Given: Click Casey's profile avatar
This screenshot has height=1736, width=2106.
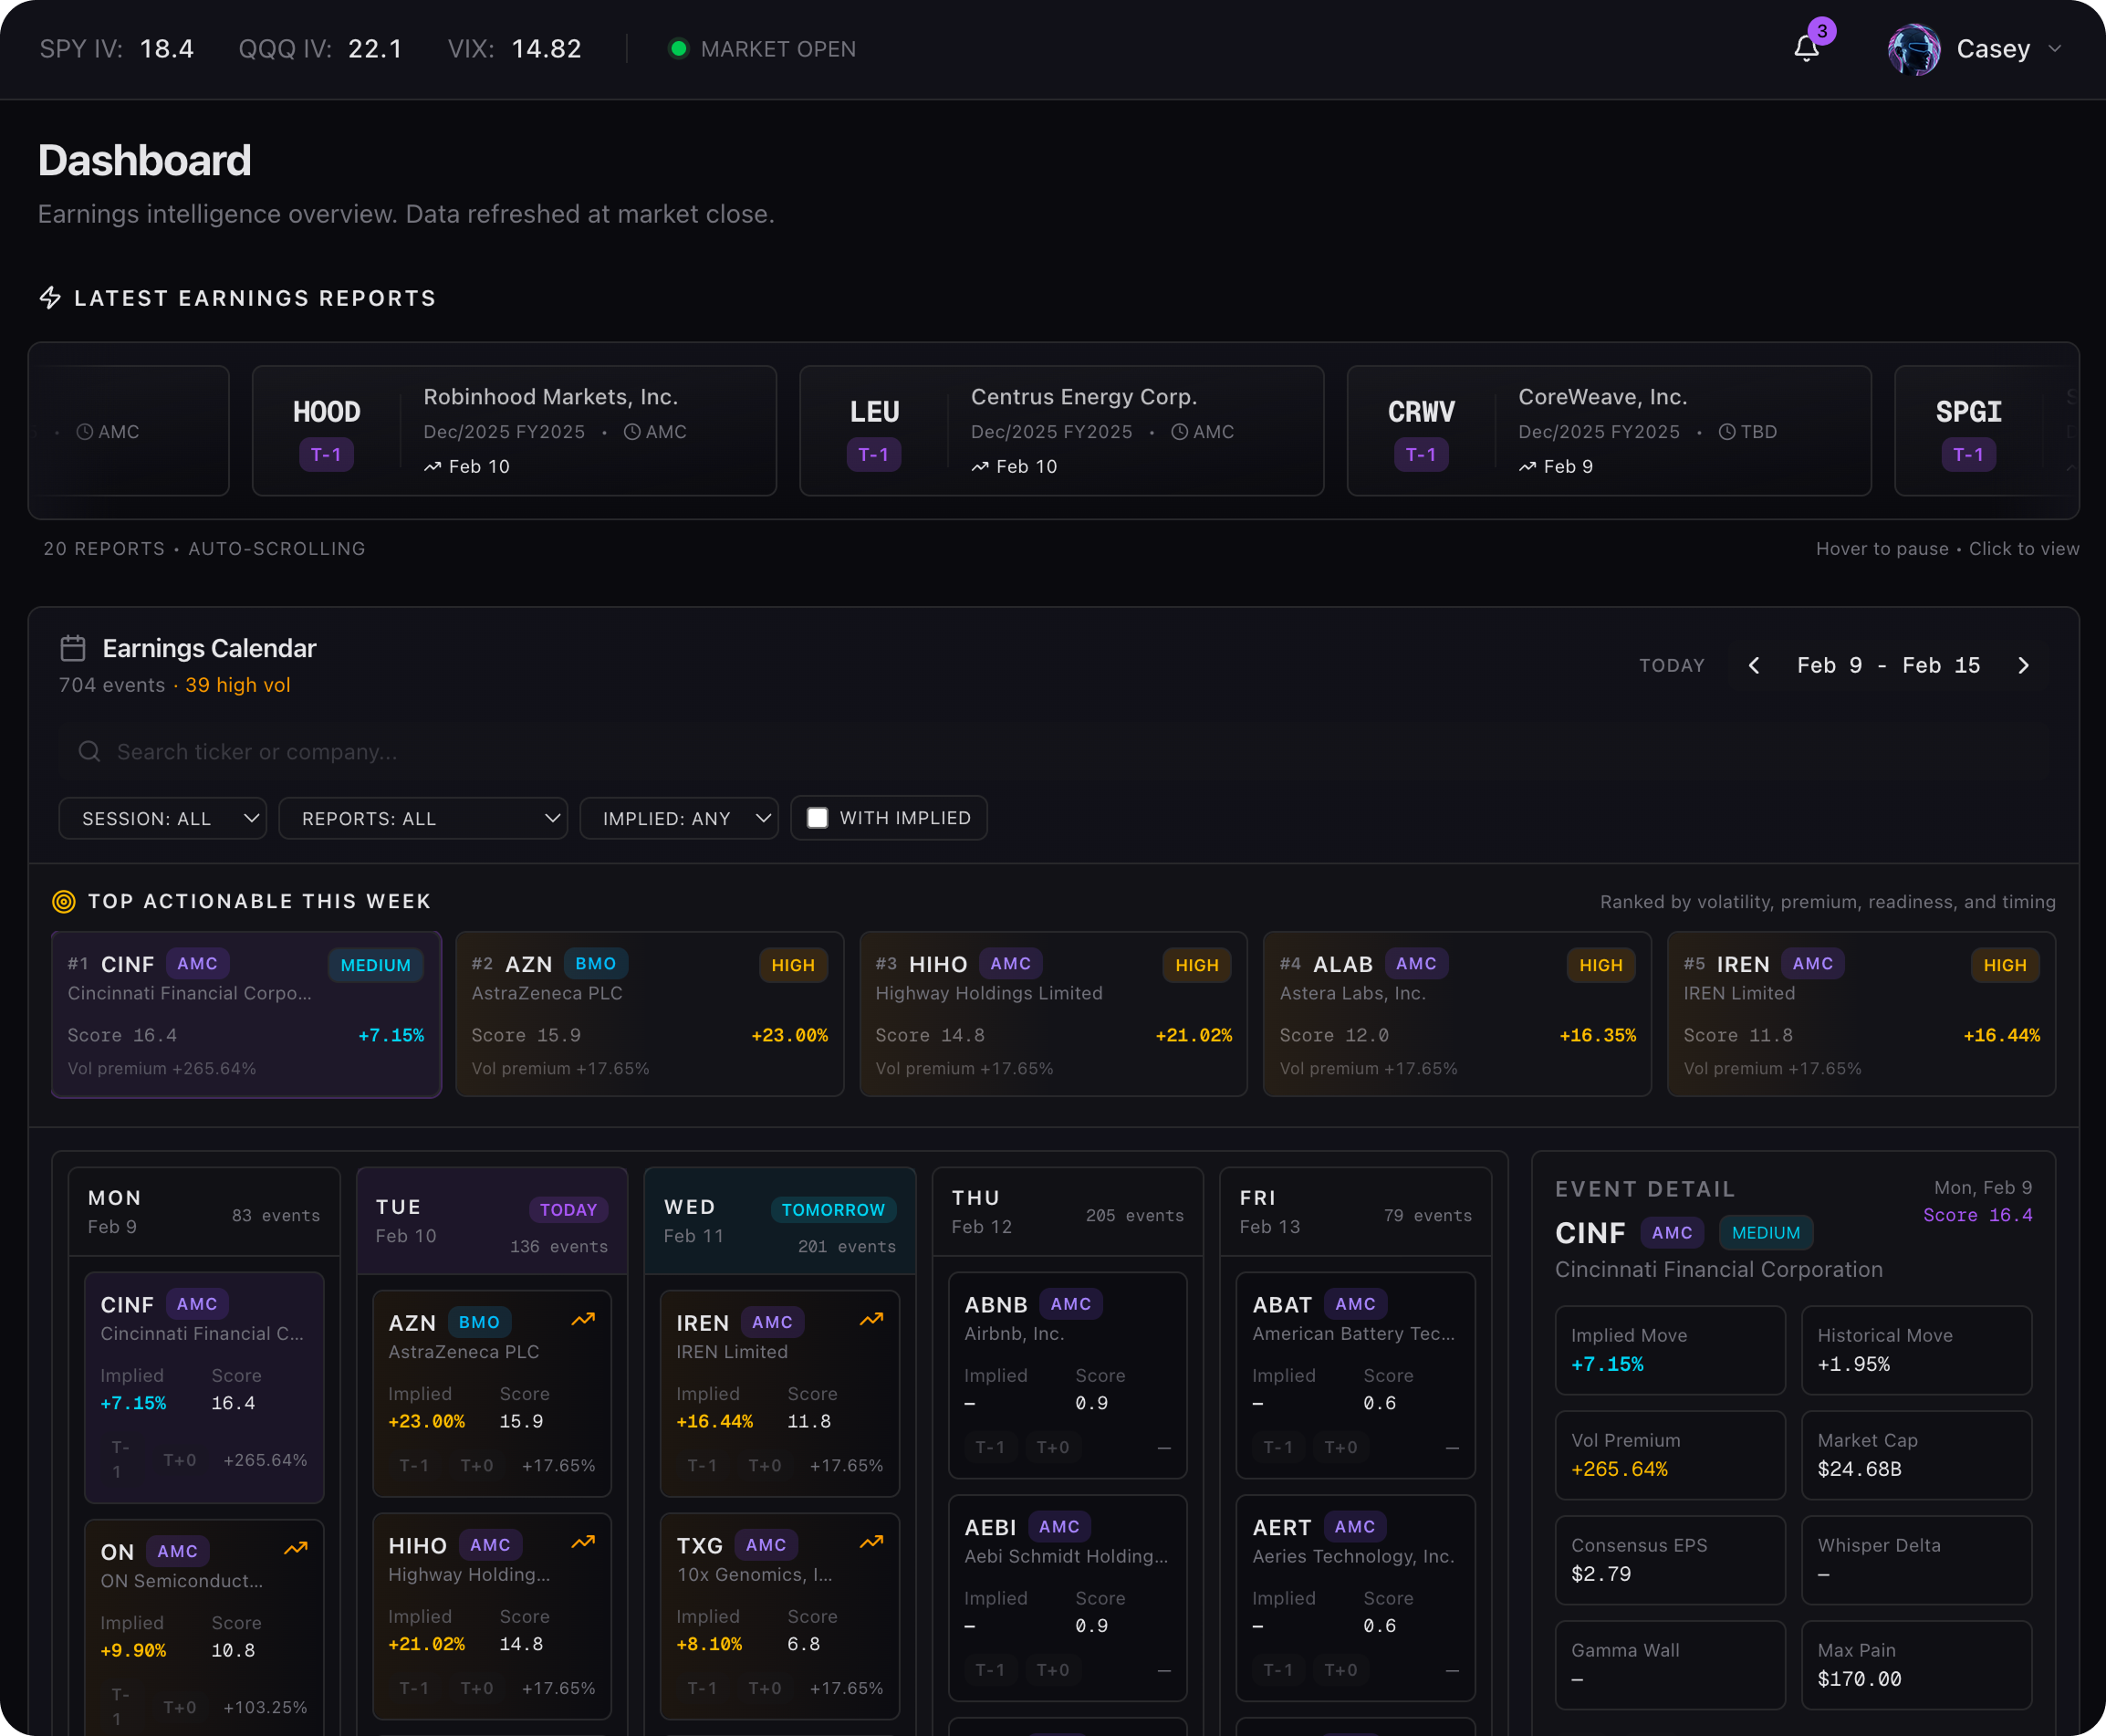Looking at the screenshot, I should 1912,49.
